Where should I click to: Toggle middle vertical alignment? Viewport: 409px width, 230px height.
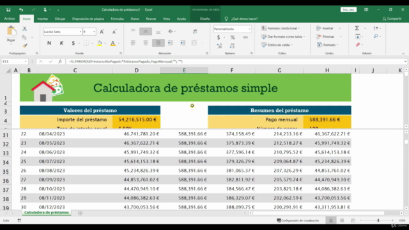point(146,31)
